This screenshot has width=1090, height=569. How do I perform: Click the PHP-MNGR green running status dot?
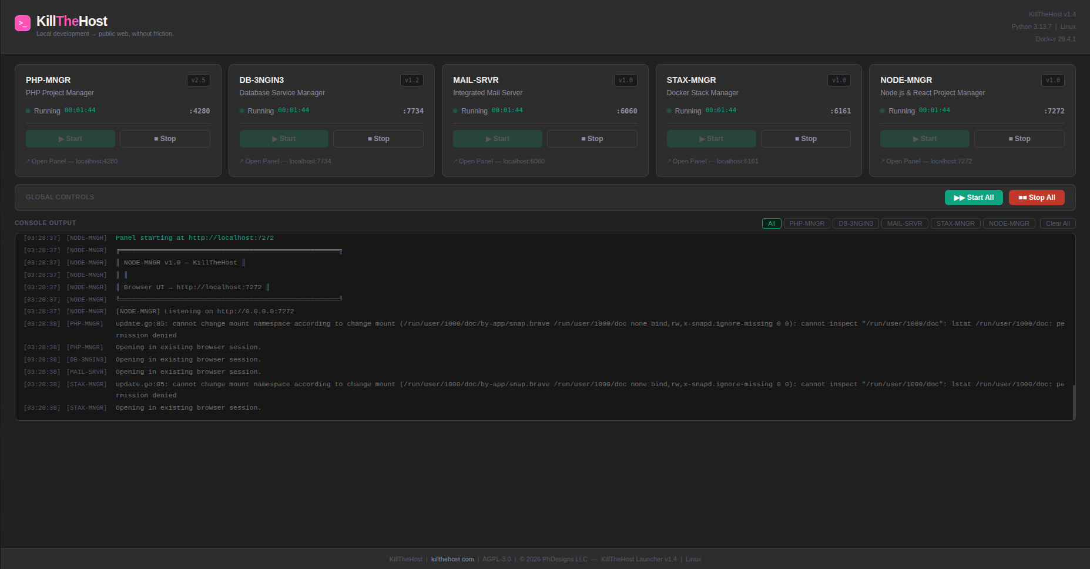click(28, 111)
